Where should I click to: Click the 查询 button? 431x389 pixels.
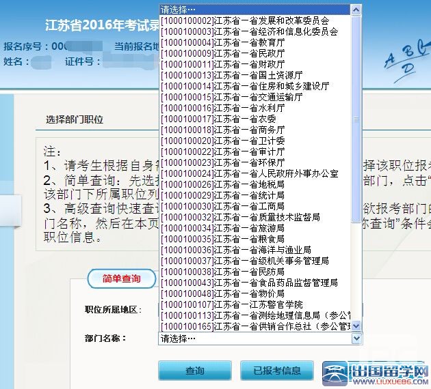195,371
